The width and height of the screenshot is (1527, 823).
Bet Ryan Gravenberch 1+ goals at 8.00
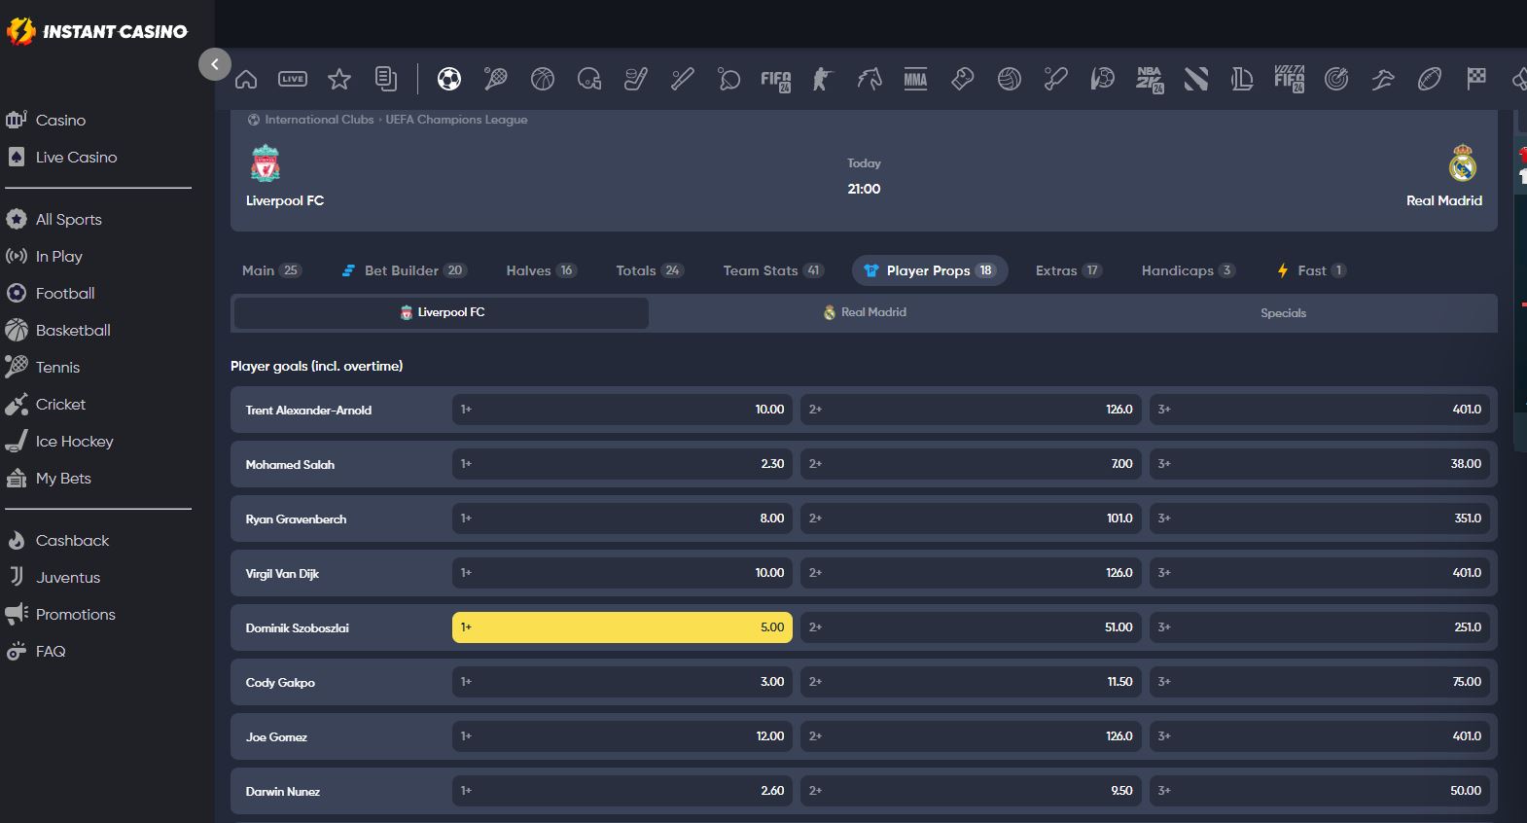tap(622, 519)
